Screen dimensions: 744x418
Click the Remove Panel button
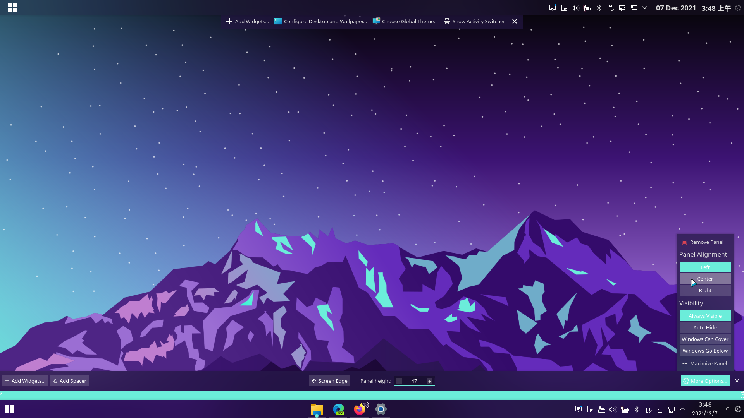(x=703, y=242)
